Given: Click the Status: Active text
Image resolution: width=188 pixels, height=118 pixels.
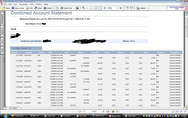Looking at the screenshot, I should click(129, 41).
